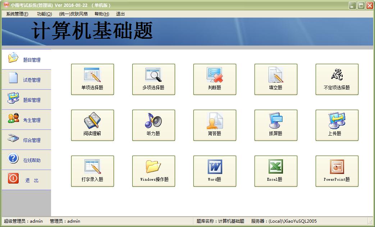Click the 计算机基础题 banner title

[92, 31]
